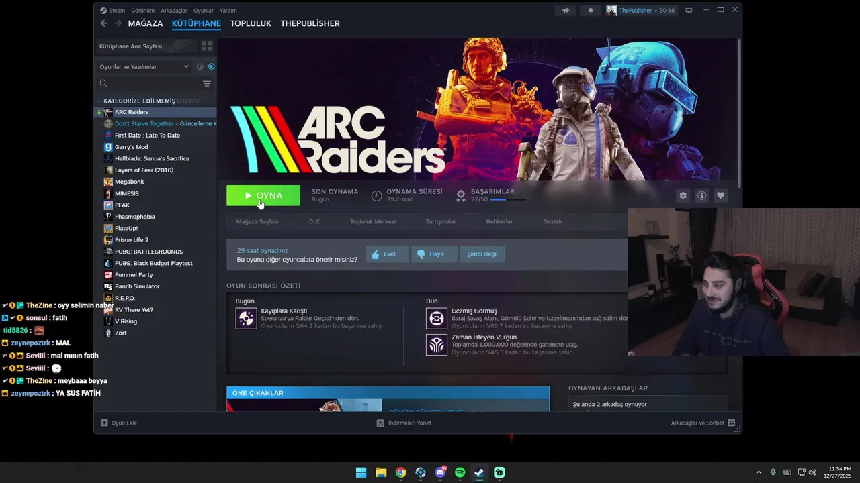This screenshot has width=860, height=483.
Task: Open advanced library filter options icon
Action: coord(207,83)
